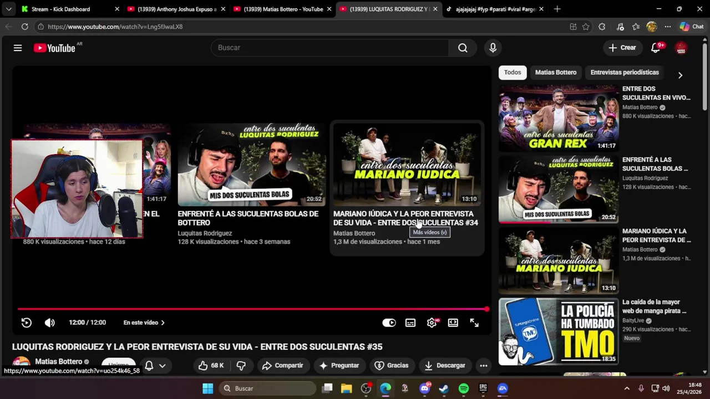Select the Entrevistas periodísticas chip

pyautogui.click(x=625, y=73)
